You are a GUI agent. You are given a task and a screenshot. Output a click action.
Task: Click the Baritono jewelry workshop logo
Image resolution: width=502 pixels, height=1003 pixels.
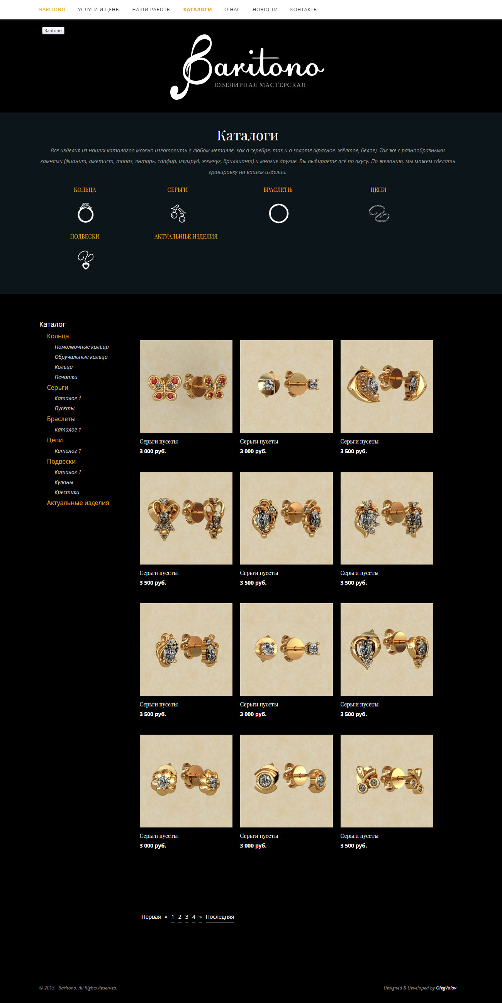tap(247, 67)
